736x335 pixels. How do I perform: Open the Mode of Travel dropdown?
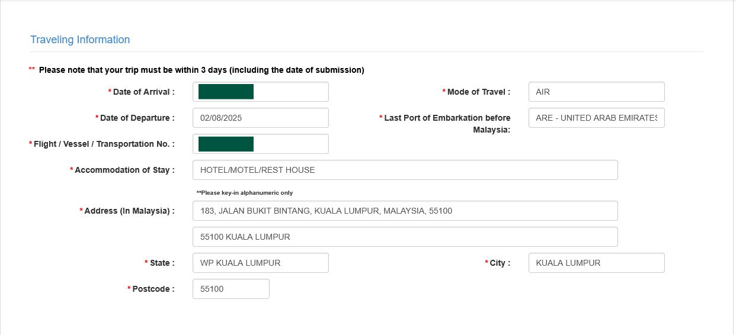(x=596, y=92)
